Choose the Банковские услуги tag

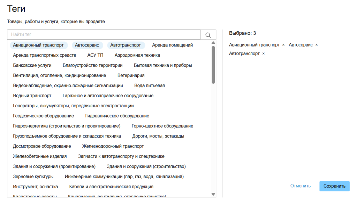[32, 65]
